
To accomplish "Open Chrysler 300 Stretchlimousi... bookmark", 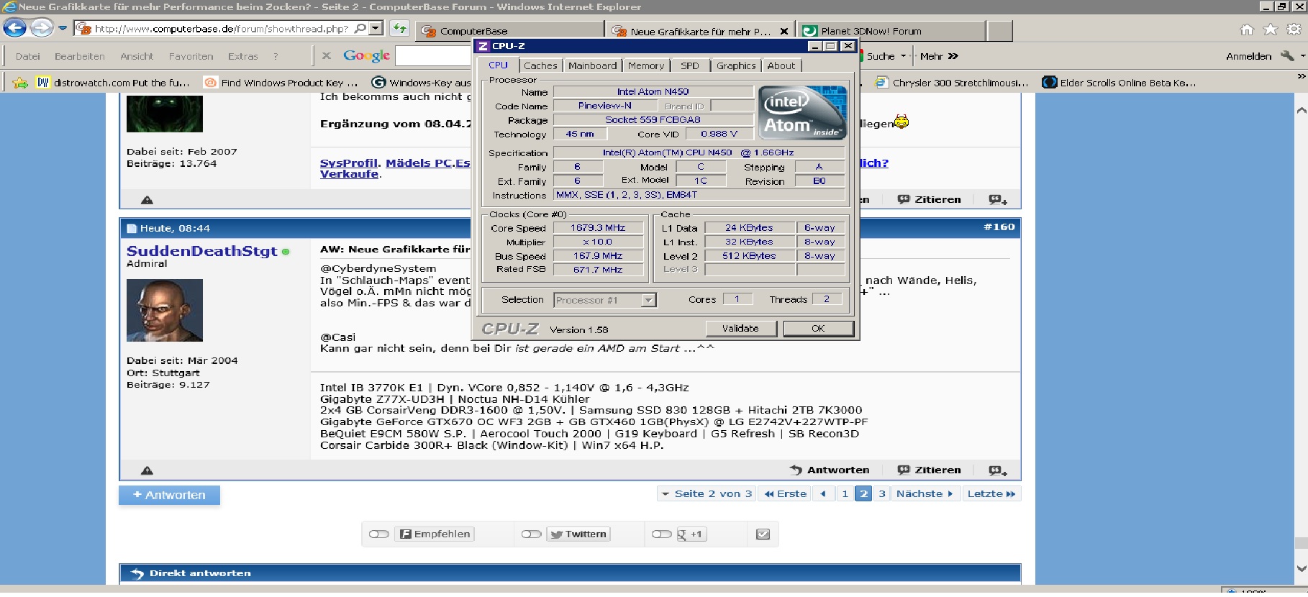I will coord(951,83).
